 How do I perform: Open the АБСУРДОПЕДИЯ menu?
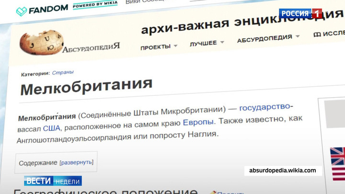[x=264, y=38]
